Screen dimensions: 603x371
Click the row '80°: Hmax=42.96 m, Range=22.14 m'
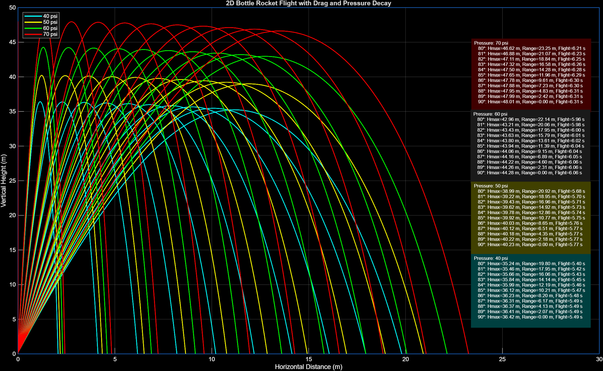pos(531,119)
